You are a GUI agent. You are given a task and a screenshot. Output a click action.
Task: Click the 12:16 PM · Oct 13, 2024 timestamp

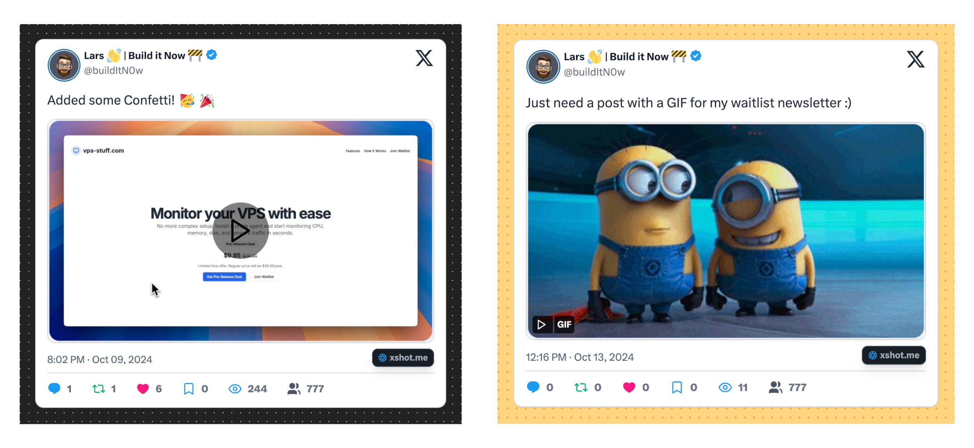click(x=580, y=357)
